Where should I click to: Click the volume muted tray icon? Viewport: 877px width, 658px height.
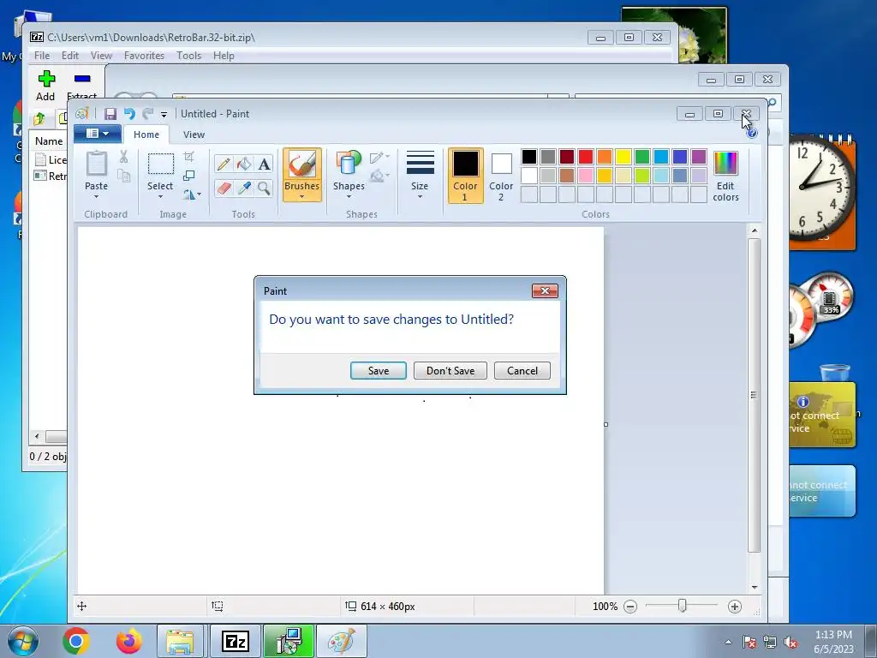pos(790,643)
